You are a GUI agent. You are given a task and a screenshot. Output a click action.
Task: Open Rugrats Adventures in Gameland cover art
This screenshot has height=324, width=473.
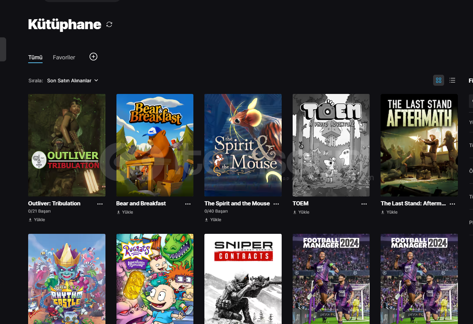(155, 279)
